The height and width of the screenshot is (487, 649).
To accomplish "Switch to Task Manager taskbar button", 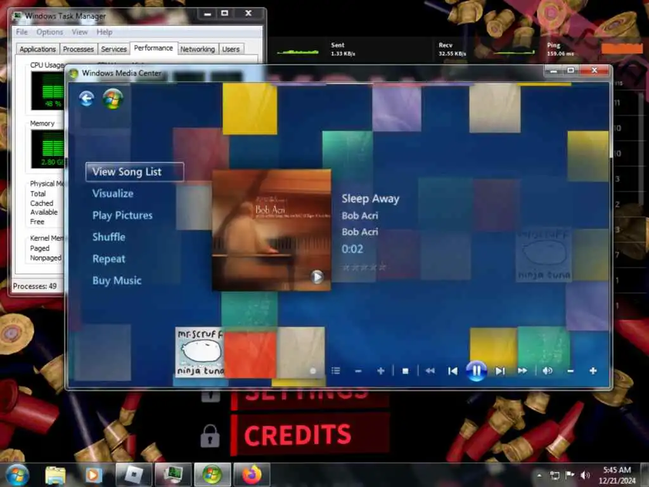I will click(173, 475).
